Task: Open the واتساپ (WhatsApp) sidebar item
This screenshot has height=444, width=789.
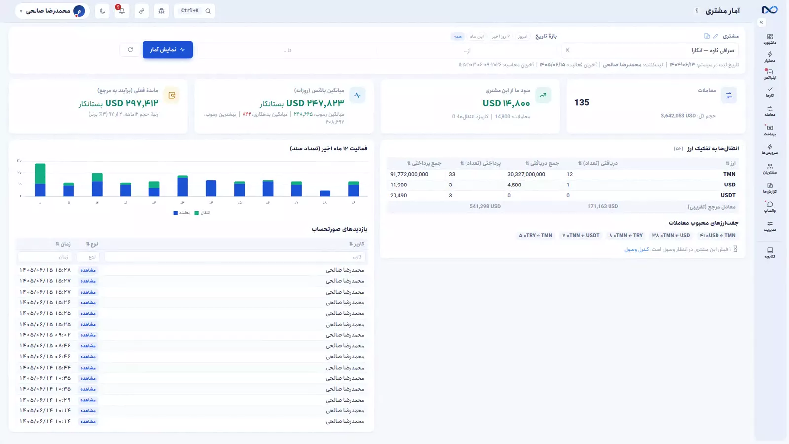Action: pos(770,207)
